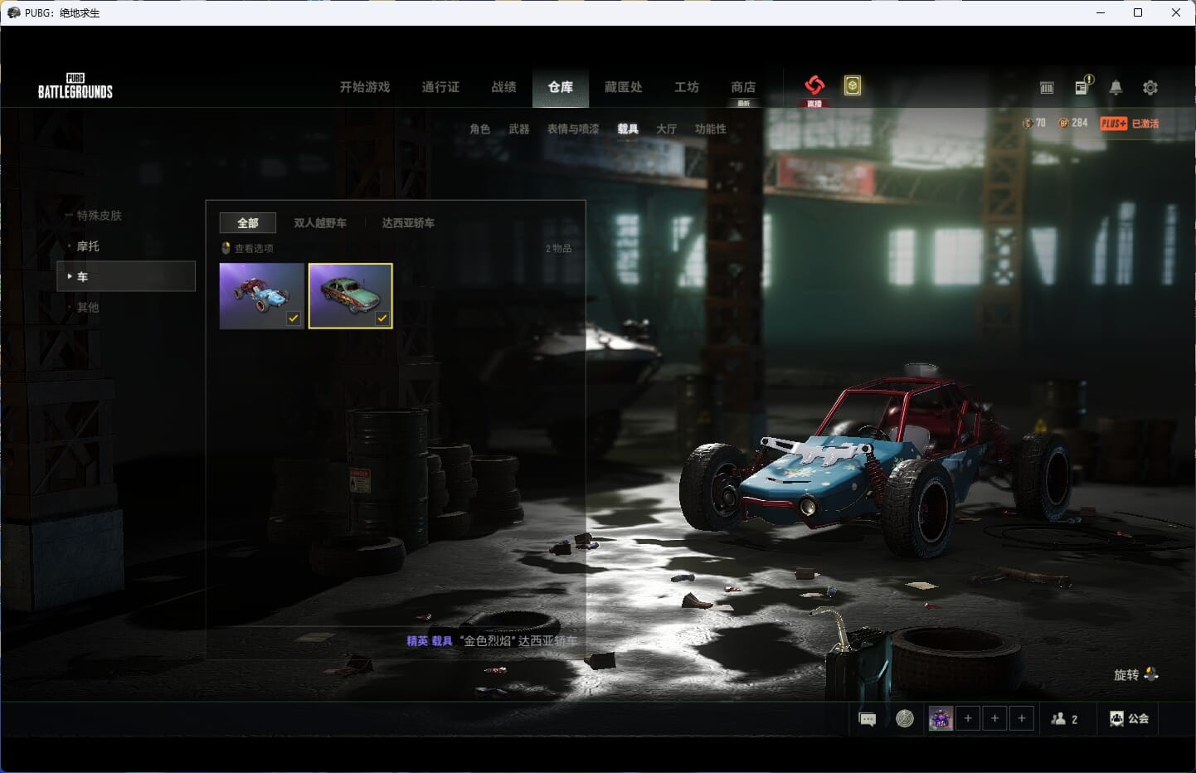Viewport: 1196px width, 773px height.
Task: Invite a player to the third empty squad slot
Action: (x=1022, y=719)
